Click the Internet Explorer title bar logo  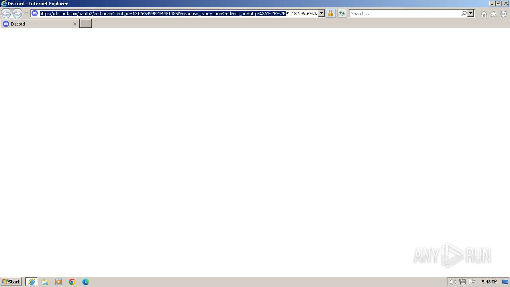click(x=4, y=4)
